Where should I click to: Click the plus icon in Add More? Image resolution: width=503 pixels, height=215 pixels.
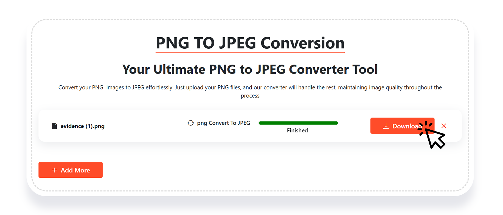(x=54, y=170)
